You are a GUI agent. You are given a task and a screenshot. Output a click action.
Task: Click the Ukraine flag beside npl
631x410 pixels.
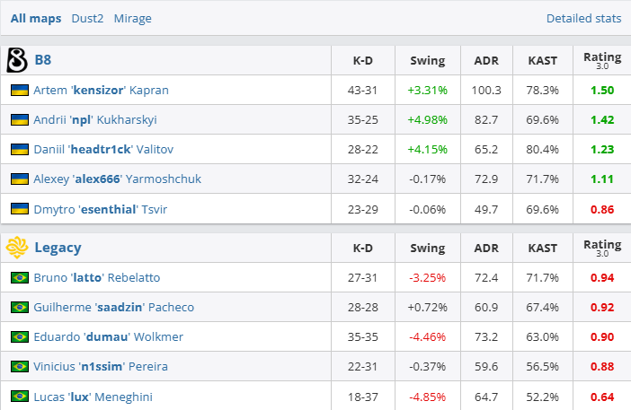click(x=19, y=120)
